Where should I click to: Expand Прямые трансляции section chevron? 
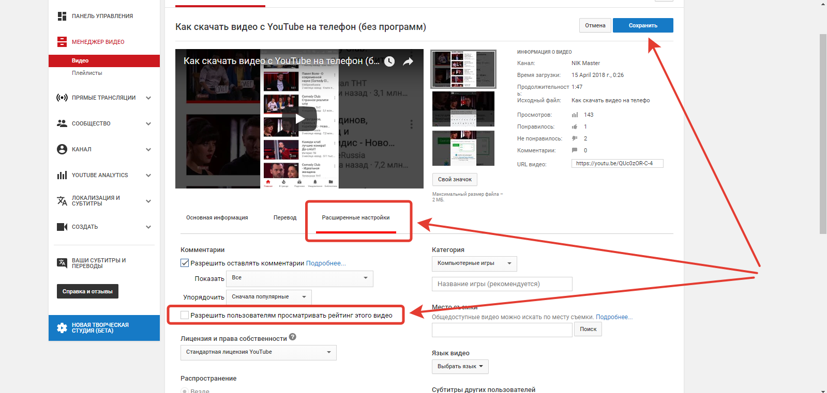pyautogui.click(x=148, y=98)
